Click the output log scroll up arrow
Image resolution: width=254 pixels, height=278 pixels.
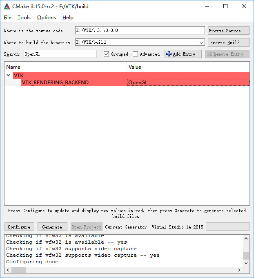coord(246,238)
